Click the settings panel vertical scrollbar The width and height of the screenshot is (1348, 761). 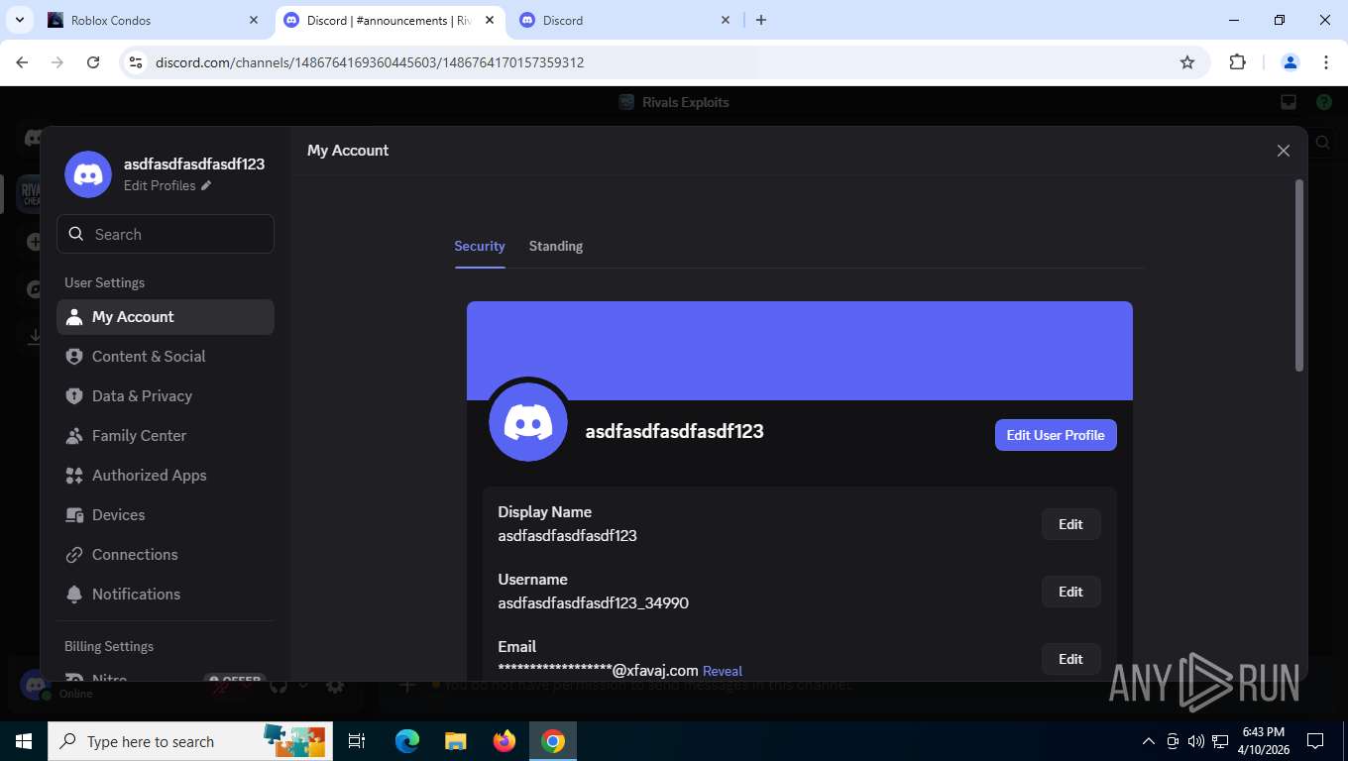click(1299, 275)
